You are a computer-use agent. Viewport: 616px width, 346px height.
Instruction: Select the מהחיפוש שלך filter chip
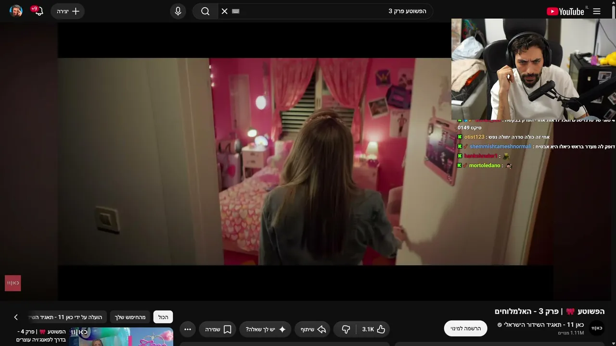(x=130, y=317)
